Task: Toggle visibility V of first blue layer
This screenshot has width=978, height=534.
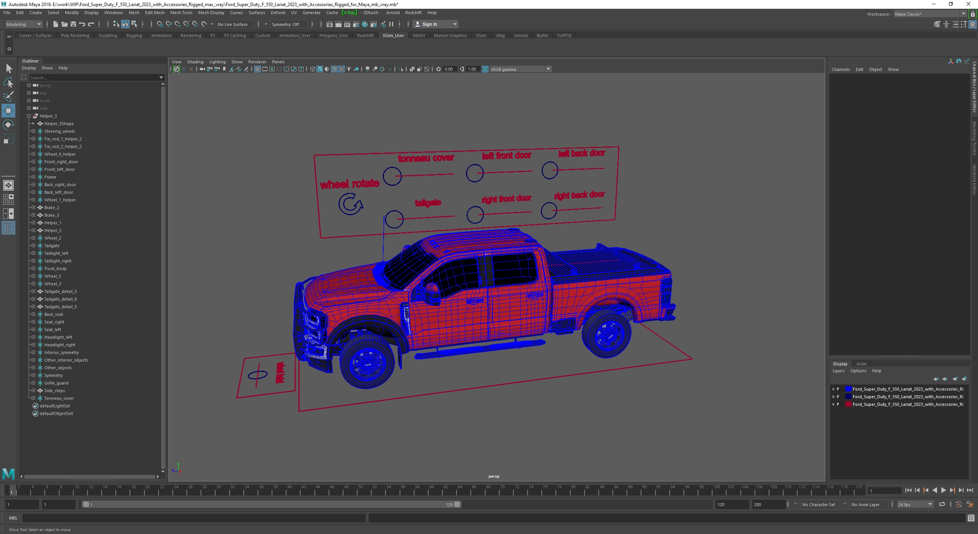Action: 833,389
